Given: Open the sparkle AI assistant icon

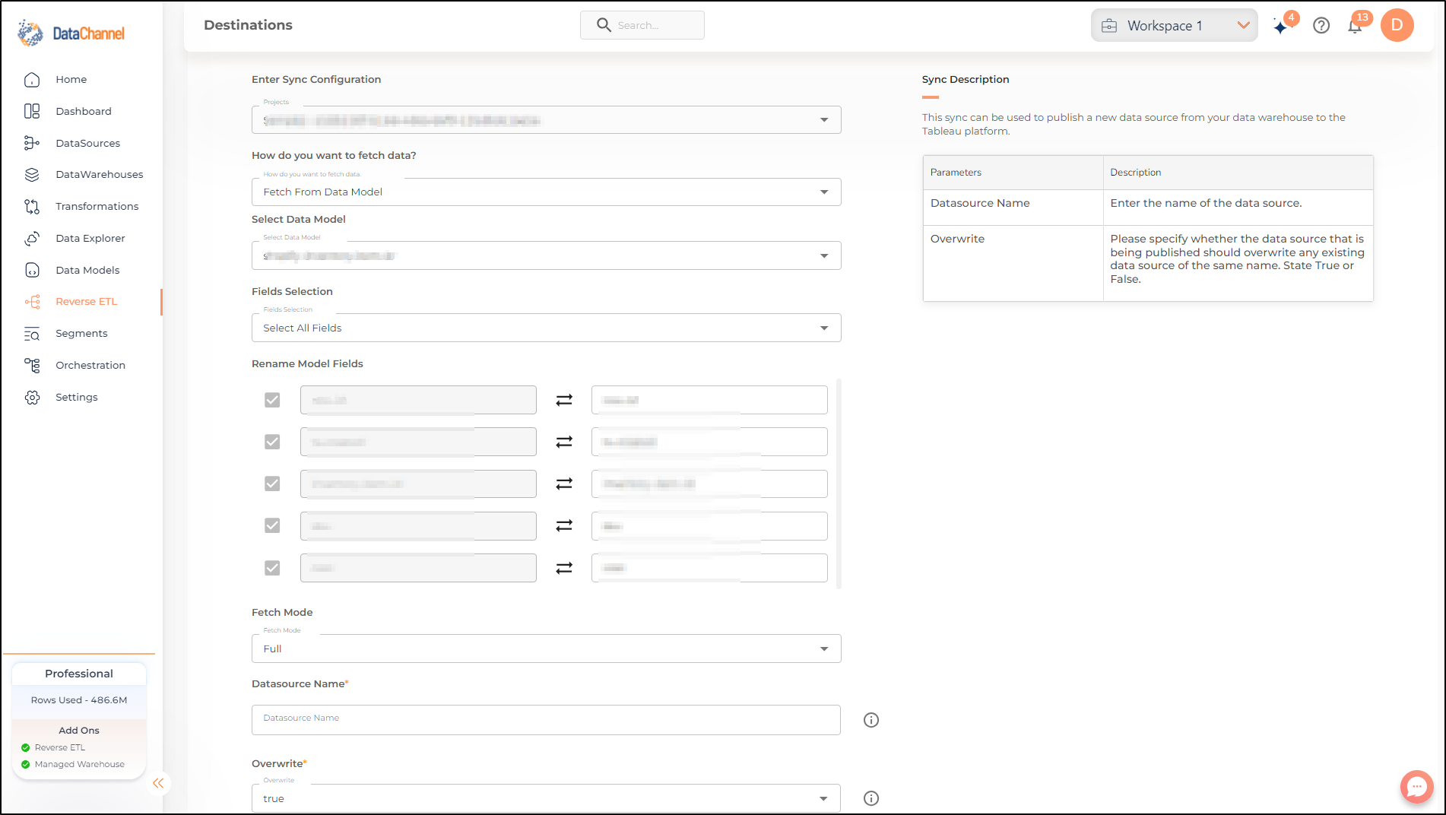Looking at the screenshot, I should (x=1281, y=27).
